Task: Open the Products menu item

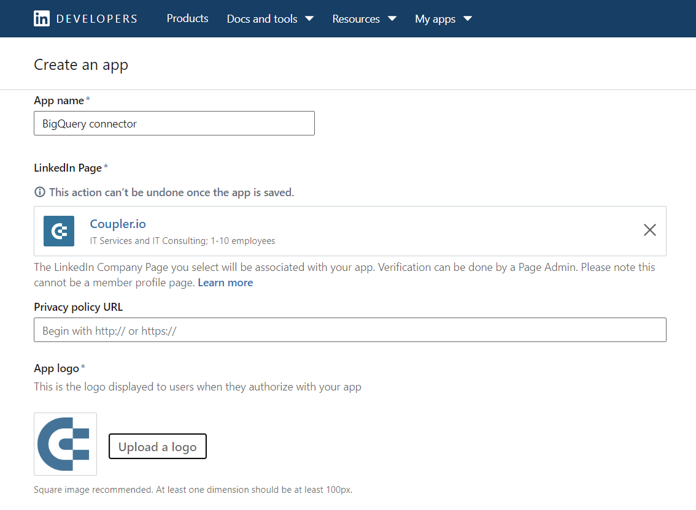Action: 187,18
